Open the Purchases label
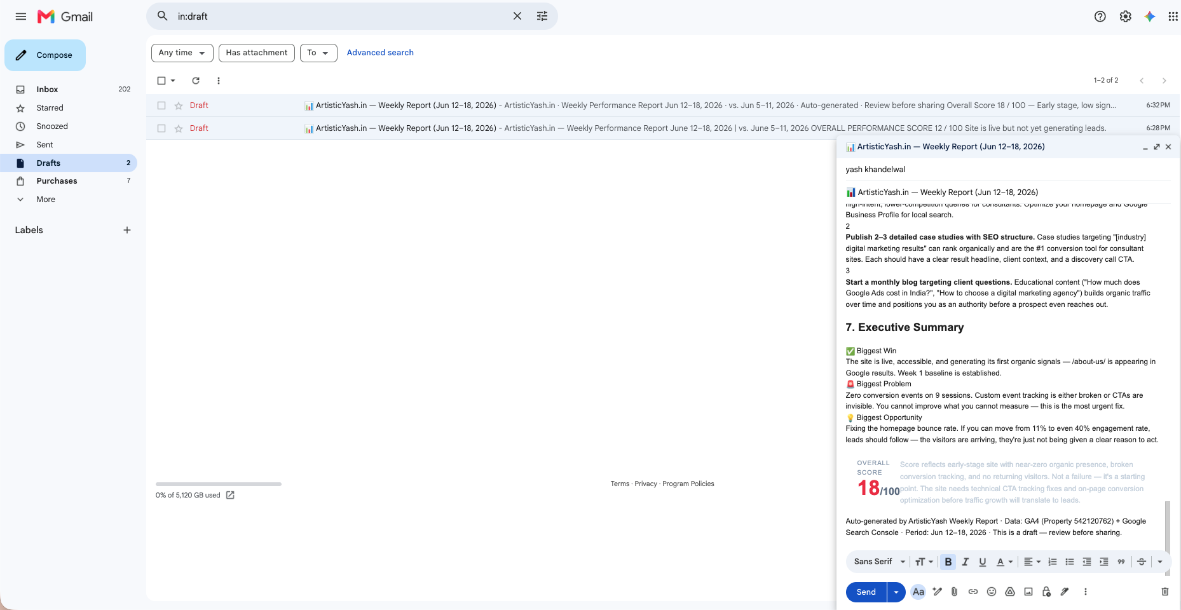 57,181
